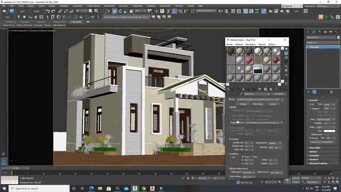Click Sample Type icon in Material Editor side bar
This screenshot has height=192, width=341.
click(x=287, y=49)
